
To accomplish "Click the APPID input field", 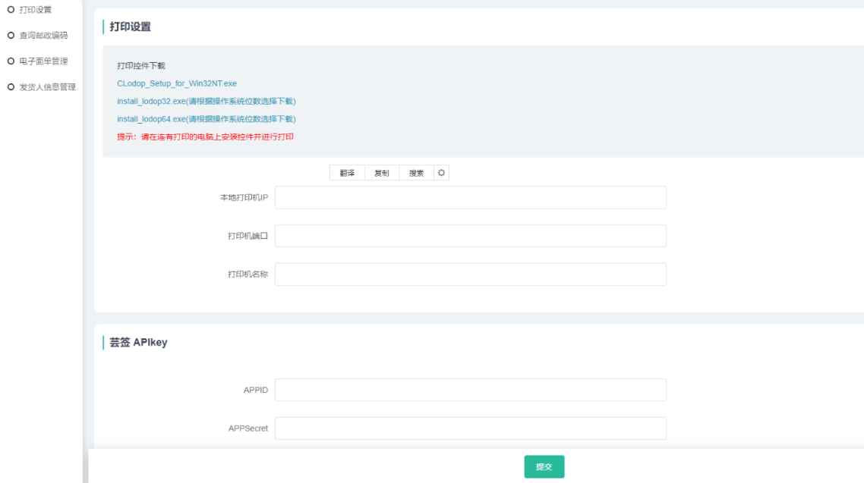I will [470, 390].
